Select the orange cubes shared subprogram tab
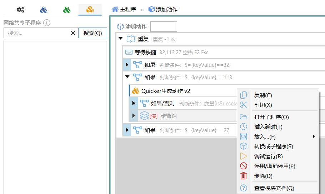Image resolution: width=325 pixels, height=194 pixels. (90, 10)
